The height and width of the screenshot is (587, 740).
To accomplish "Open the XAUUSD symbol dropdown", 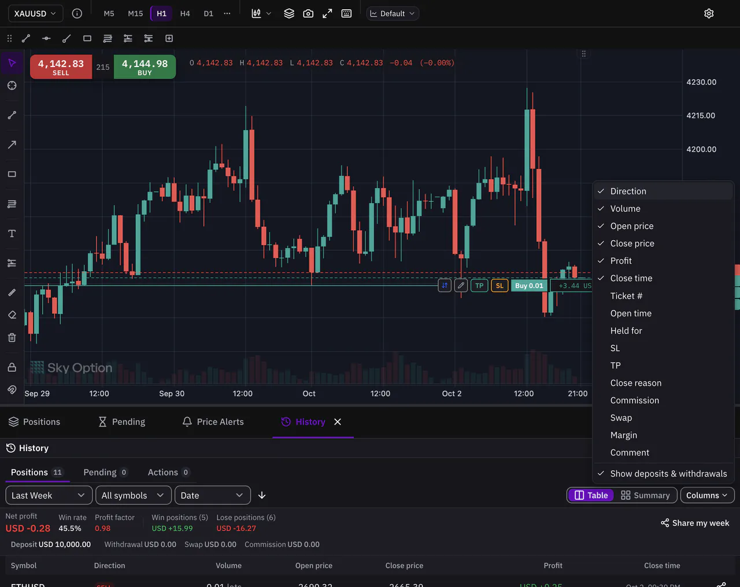I will (x=35, y=13).
